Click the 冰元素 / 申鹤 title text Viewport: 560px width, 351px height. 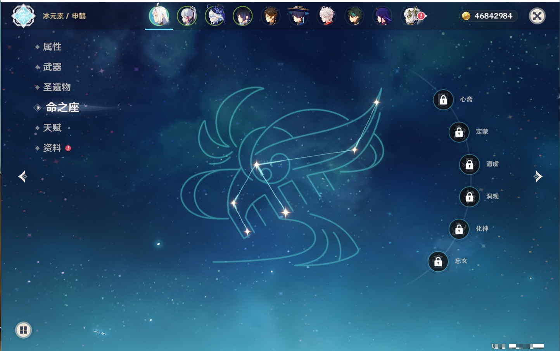point(64,16)
